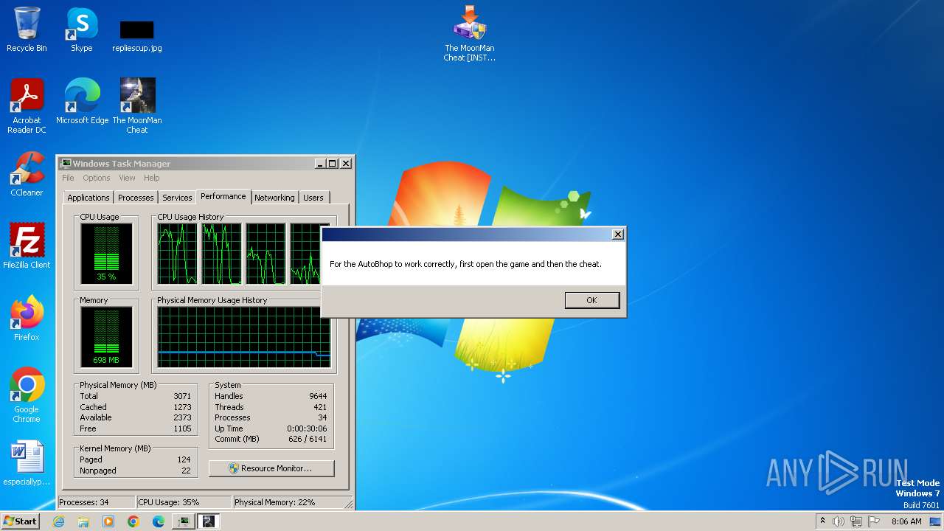Switch to the Services tab
The image size is (944, 531).
(177, 198)
